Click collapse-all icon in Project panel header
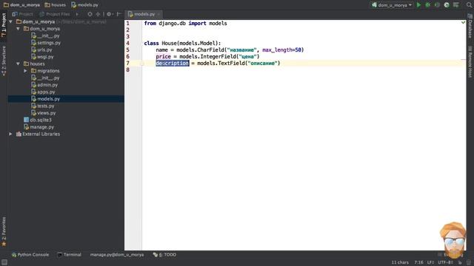Viewport: 474px width, 266px height. tap(98, 14)
